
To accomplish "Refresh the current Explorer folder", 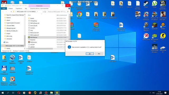I will click(x=45, y=12).
